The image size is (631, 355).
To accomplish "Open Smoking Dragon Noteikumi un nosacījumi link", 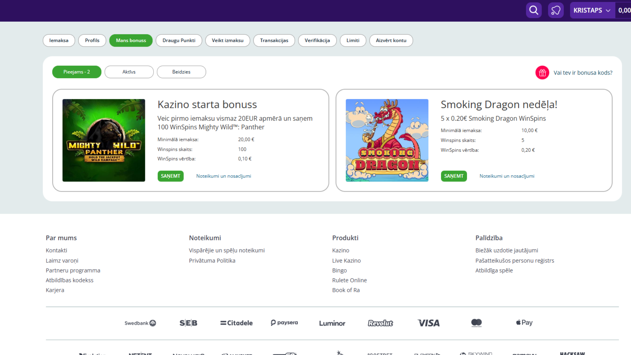I will tap(507, 176).
